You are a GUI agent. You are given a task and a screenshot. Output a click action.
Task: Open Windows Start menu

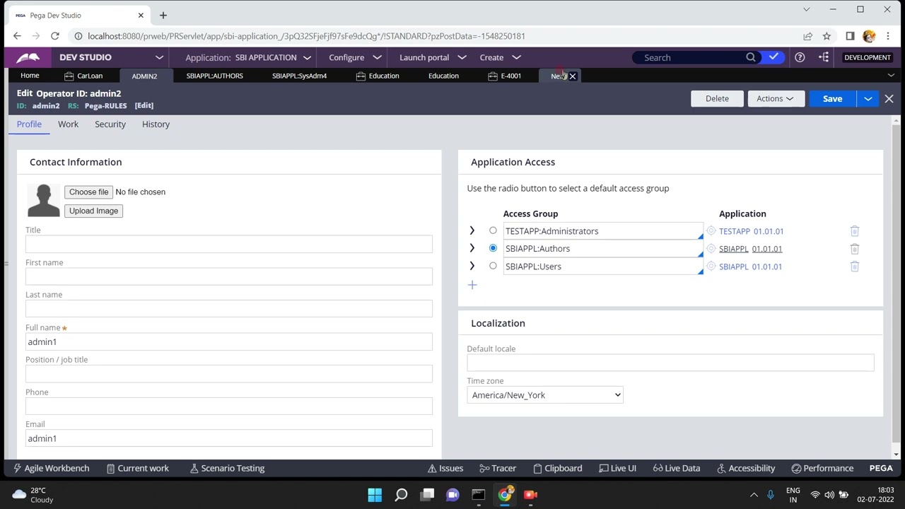click(375, 495)
